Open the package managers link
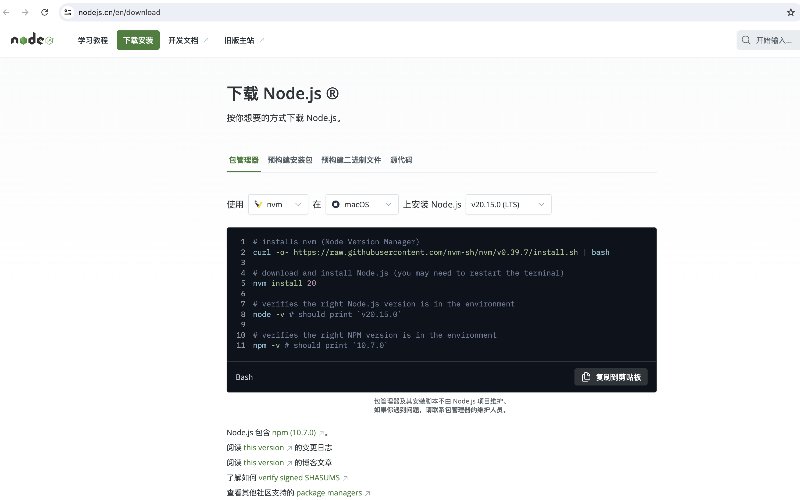This screenshot has height=500, width=800. [x=329, y=493]
